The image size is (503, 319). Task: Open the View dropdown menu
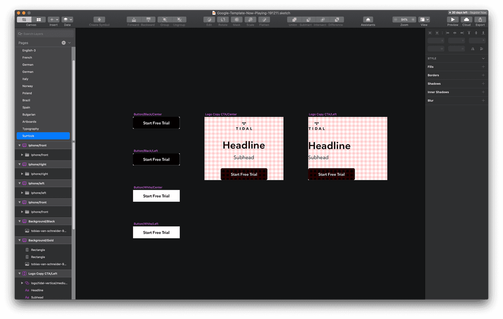(424, 20)
